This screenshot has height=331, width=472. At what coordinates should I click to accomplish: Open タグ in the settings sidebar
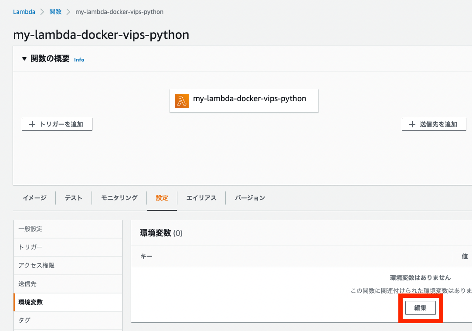pos(68,321)
